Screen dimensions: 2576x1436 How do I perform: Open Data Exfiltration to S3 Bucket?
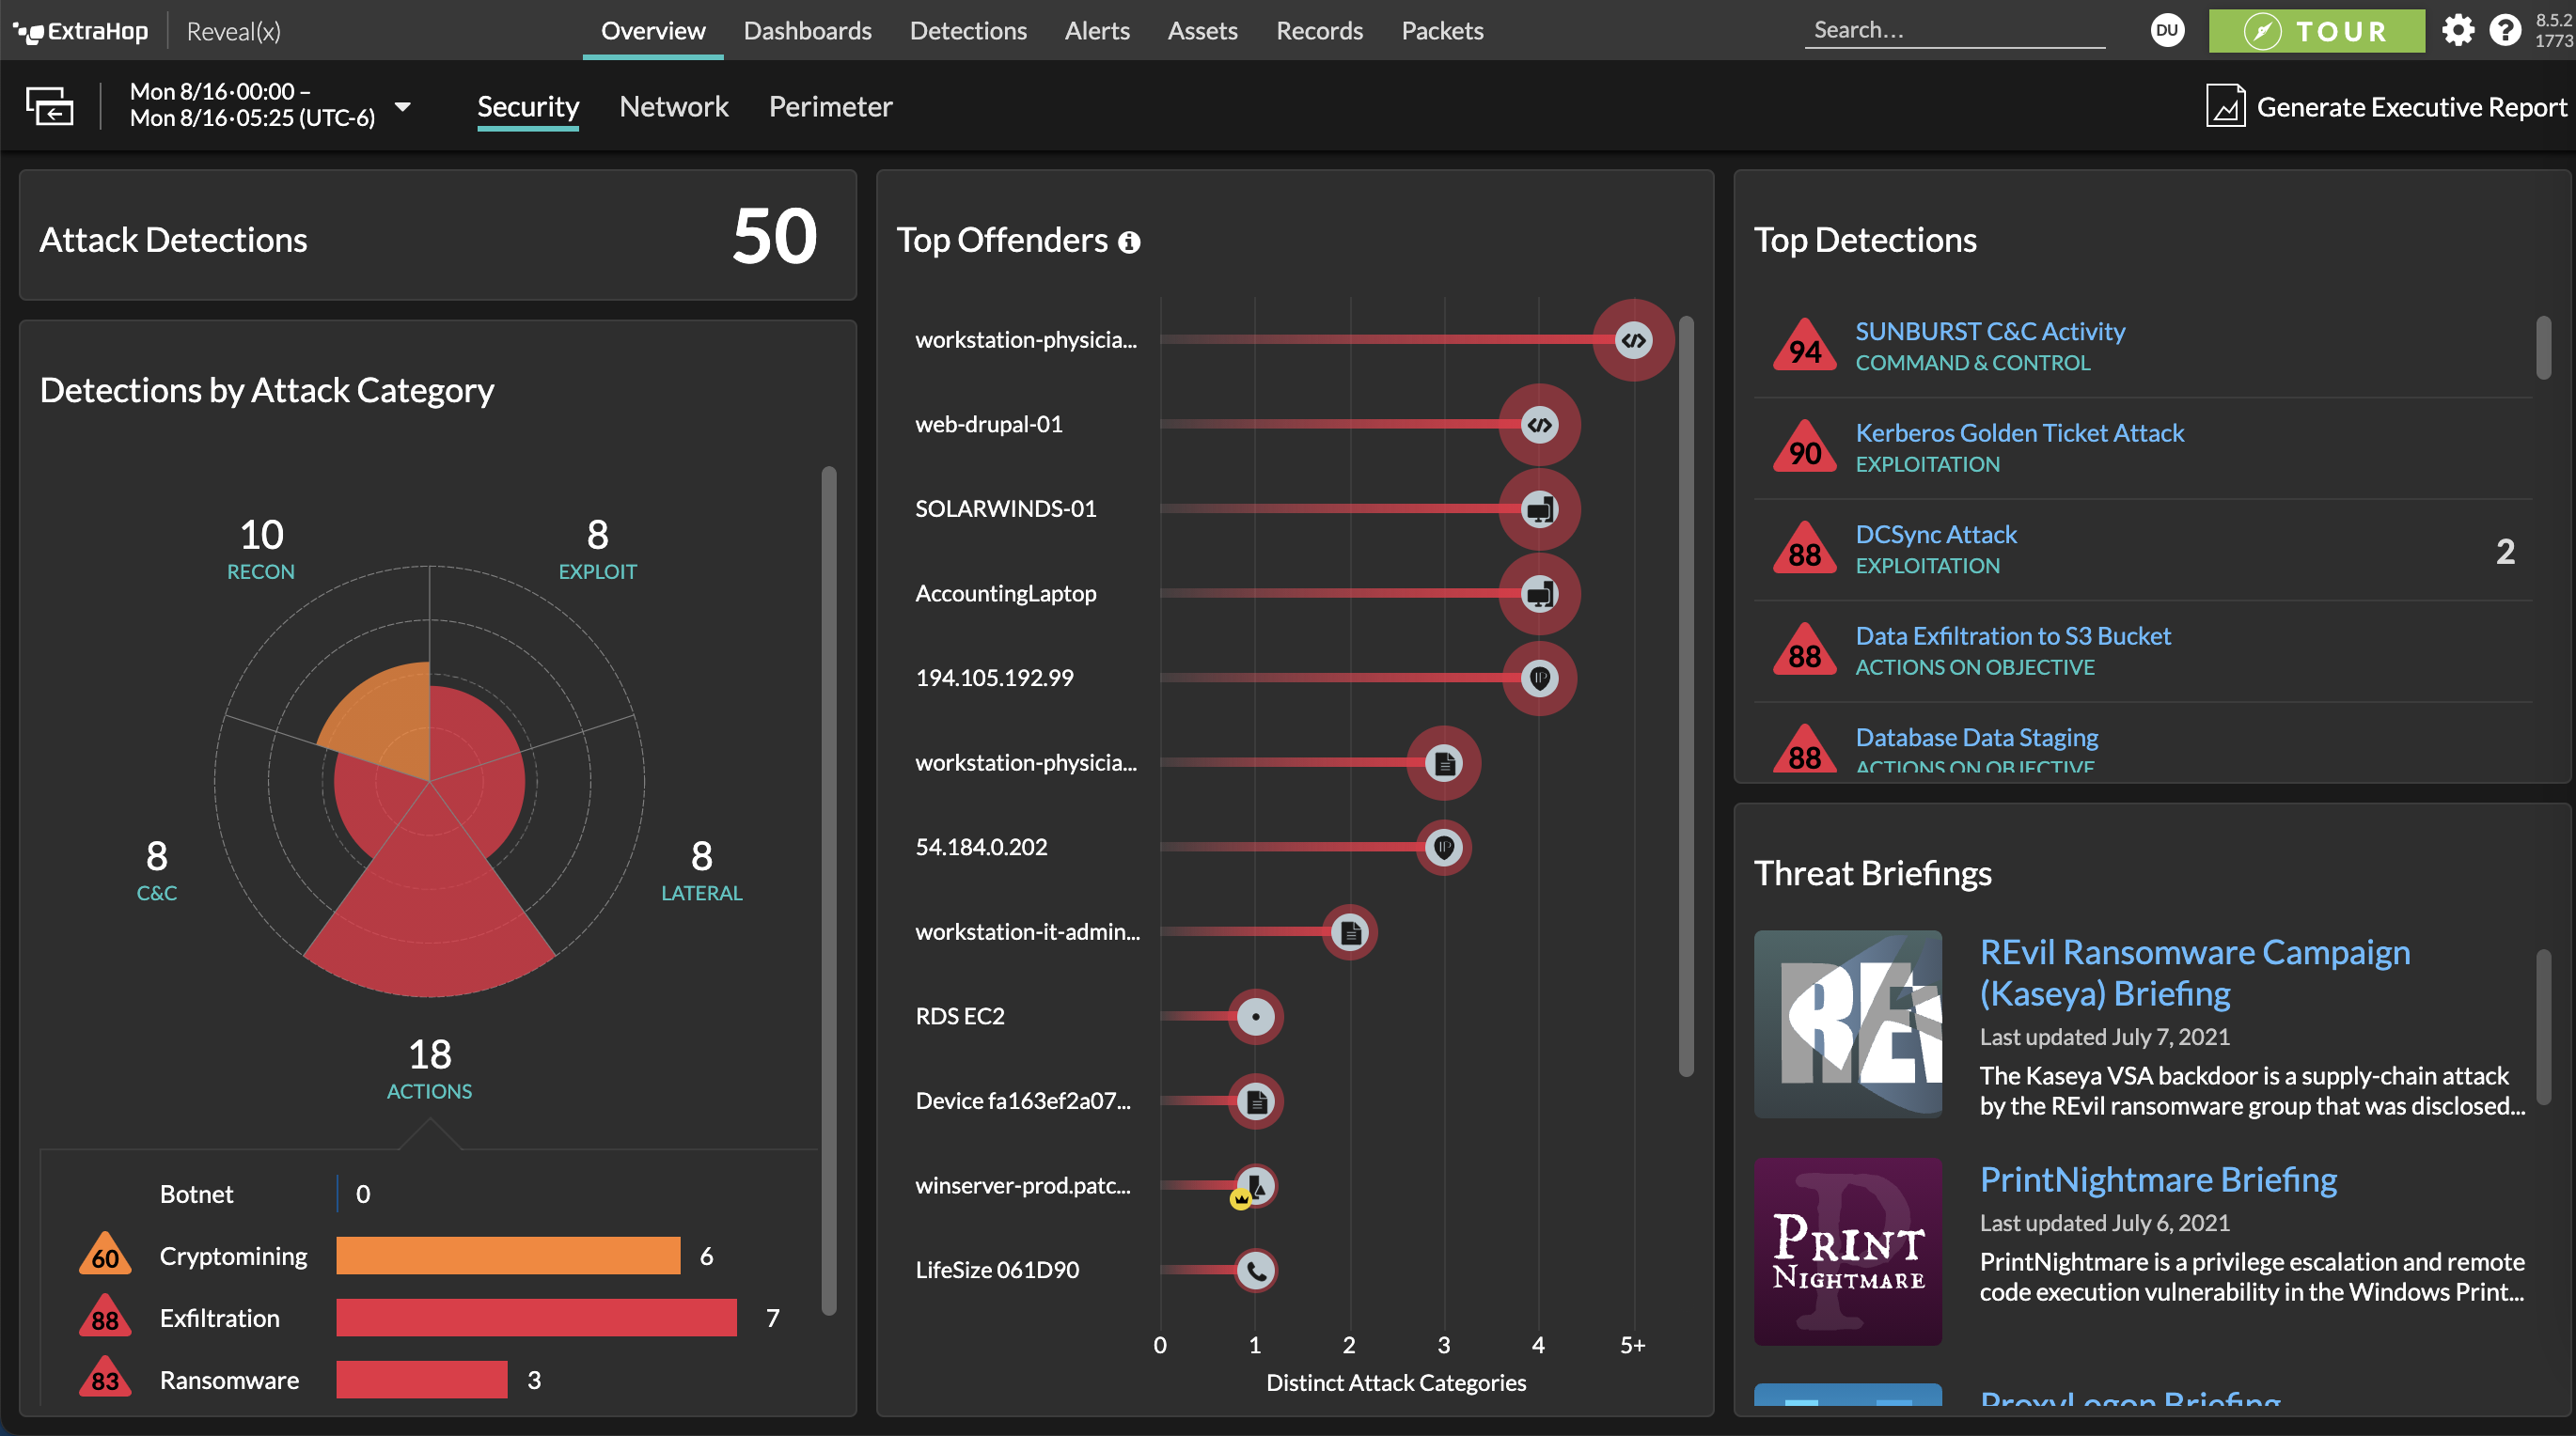[2013, 635]
